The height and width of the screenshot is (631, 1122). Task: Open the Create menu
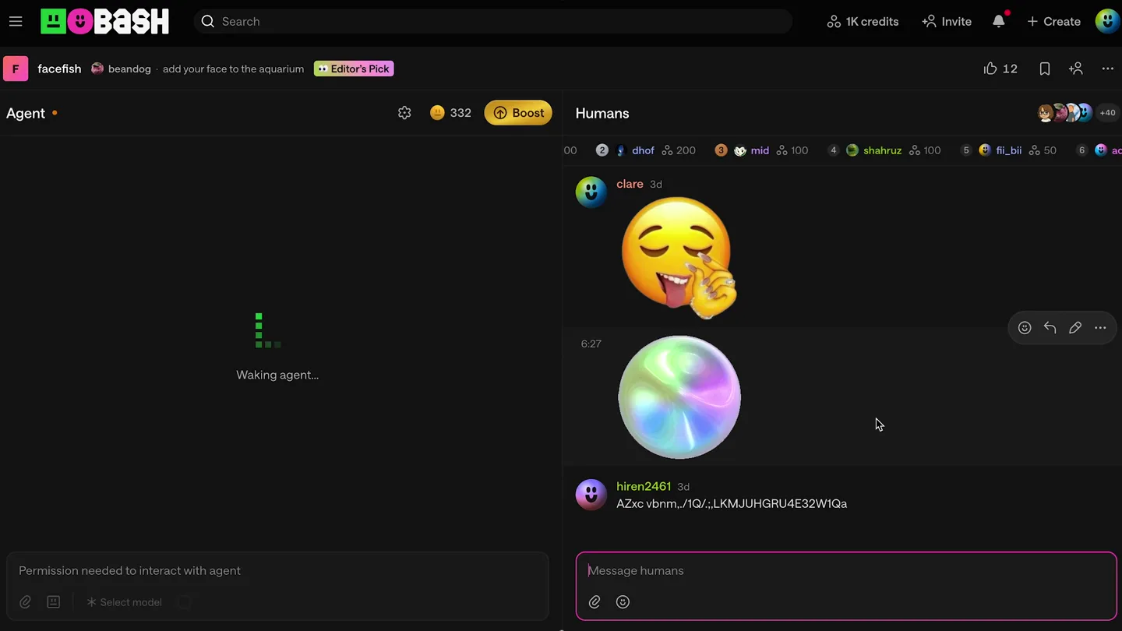1053,21
